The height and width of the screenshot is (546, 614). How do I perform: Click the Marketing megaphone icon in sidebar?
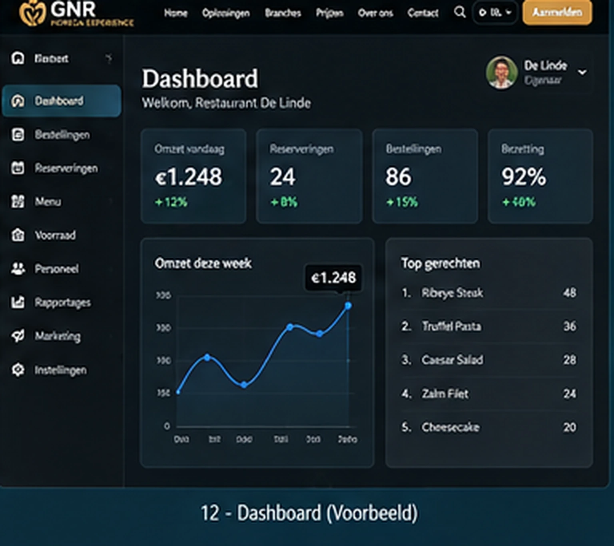18,336
